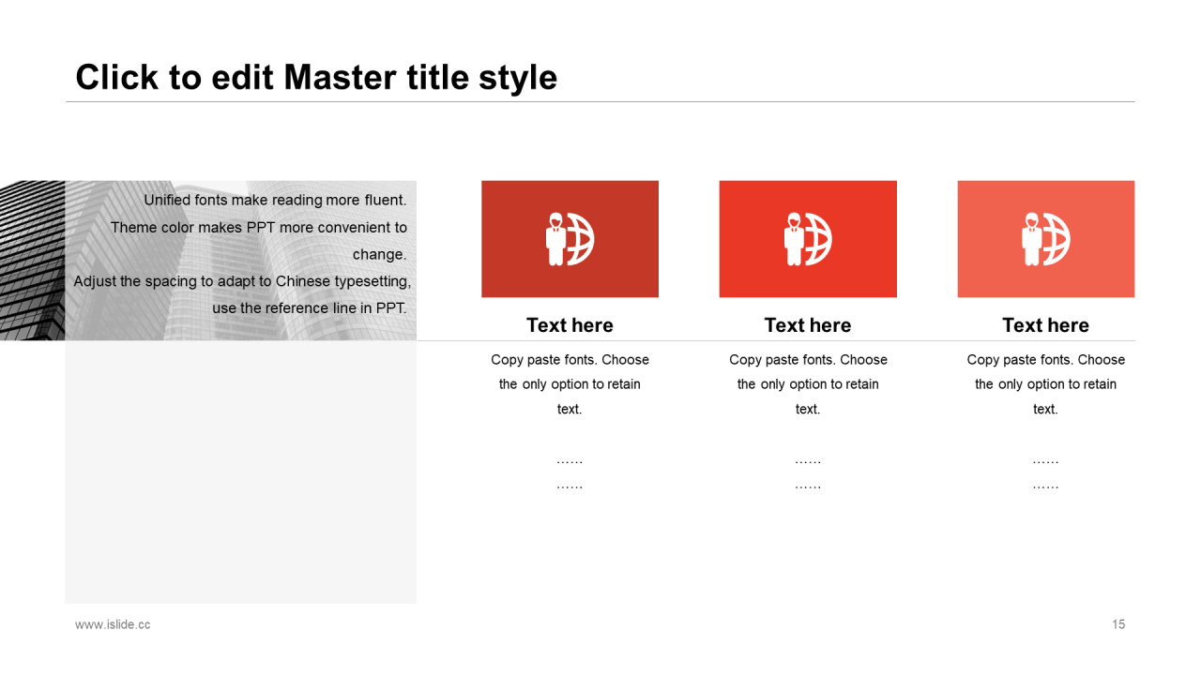This screenshot has height=675, width=1201.
Task: Click 'Copy paste fonts' paragraph below coral box
Action: (x=1046, y=384)
